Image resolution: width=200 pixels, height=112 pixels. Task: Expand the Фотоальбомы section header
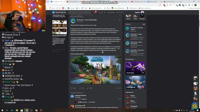click(130, 59)
